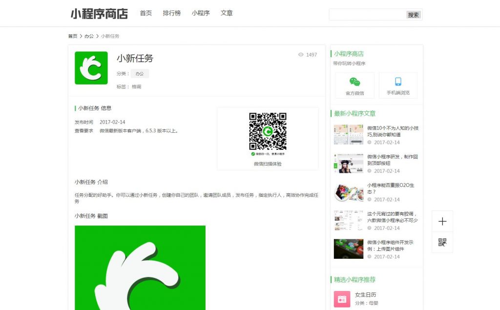
Task: Click the 手机端浏览 phone icon
Action: coord(398,82)
